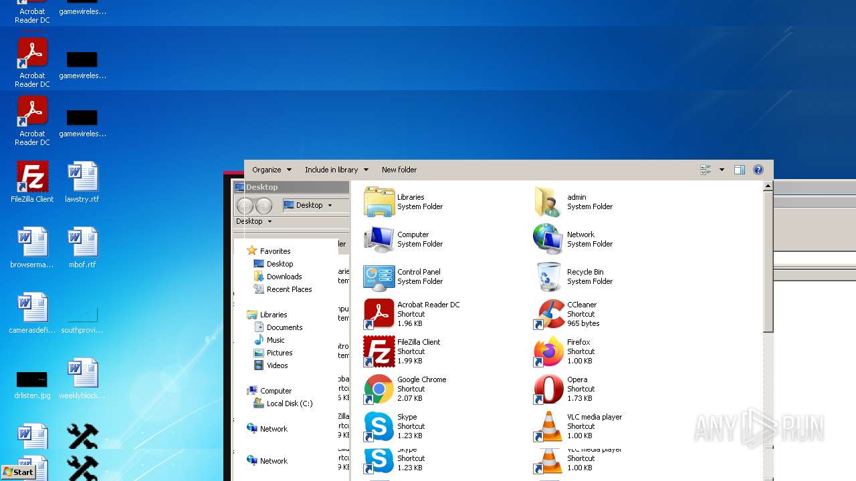Select weeklyblock... document on the desktop
This screenshot has width=856, height=481.
[82, 378]
